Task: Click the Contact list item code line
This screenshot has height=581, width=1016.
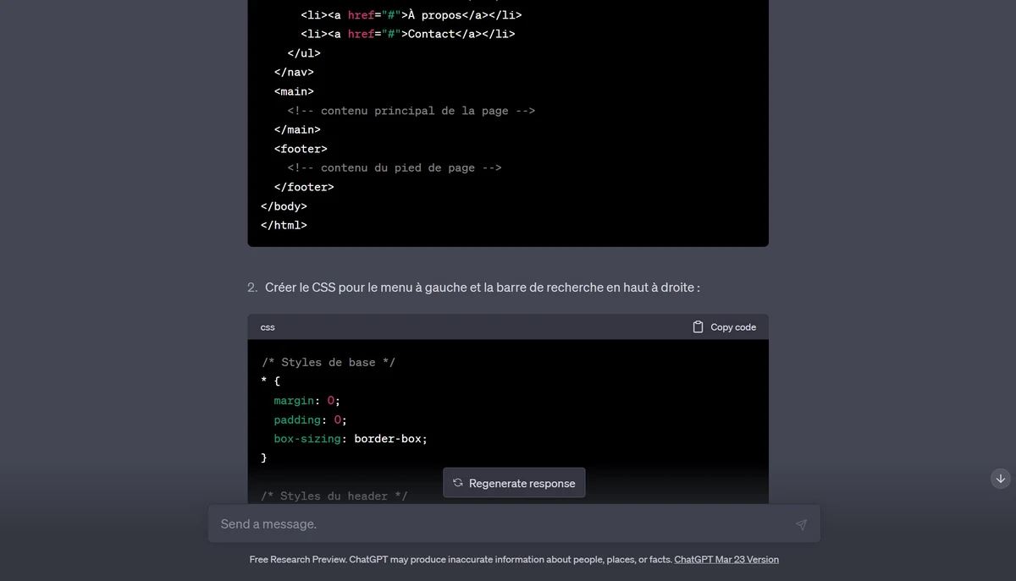Action: click(x=407, y=34)
